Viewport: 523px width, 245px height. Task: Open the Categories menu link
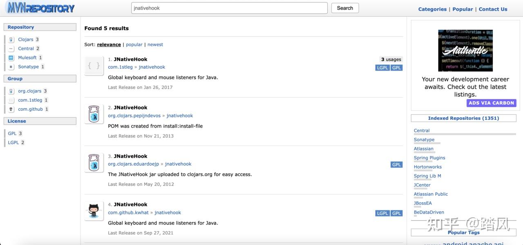tap(432, 9)
